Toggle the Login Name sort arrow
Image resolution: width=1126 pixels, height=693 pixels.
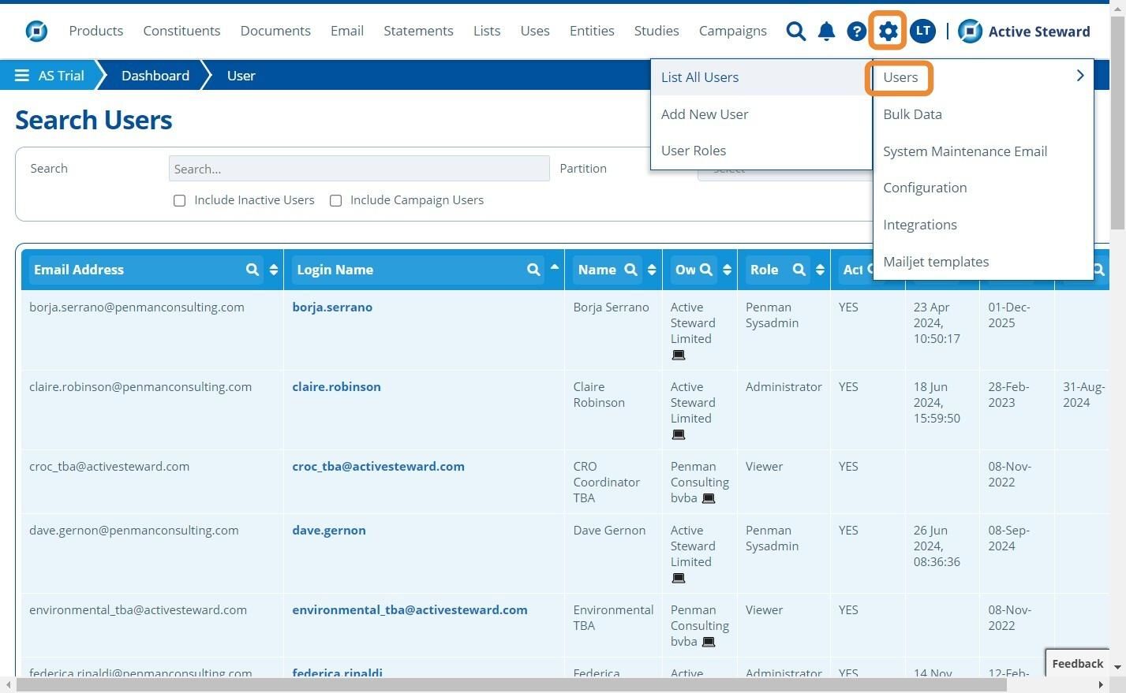point(555,268)
